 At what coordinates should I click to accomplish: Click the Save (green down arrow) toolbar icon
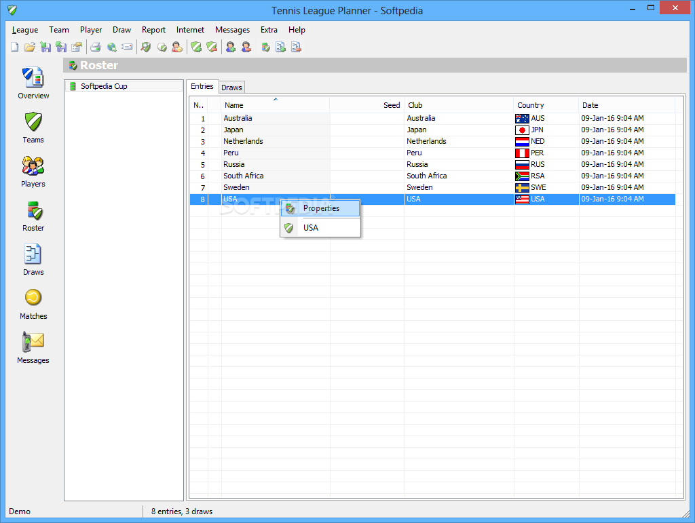click(45, 47)
